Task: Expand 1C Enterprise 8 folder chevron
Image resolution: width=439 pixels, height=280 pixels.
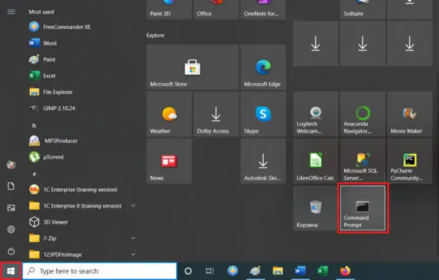Action: tap(133, 206)
